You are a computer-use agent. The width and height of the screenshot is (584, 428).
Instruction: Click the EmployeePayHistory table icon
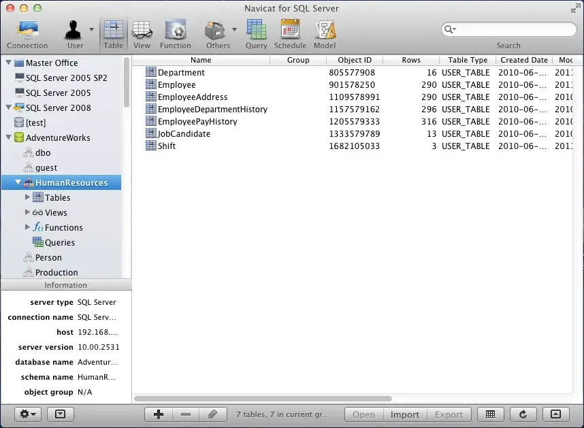(x=151, y=121)
